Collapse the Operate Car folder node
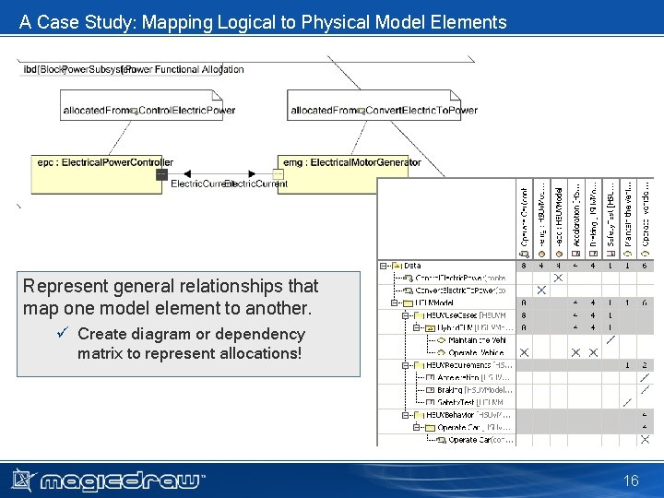The height and width of the screenshot is (498, 664). click(x=416, y=427)
